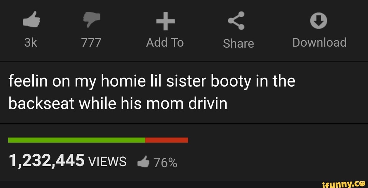The width and height of the screenshot is (368, 188).
Task: Click the circular download arrow icon
Action: click(x=319, y=21)
